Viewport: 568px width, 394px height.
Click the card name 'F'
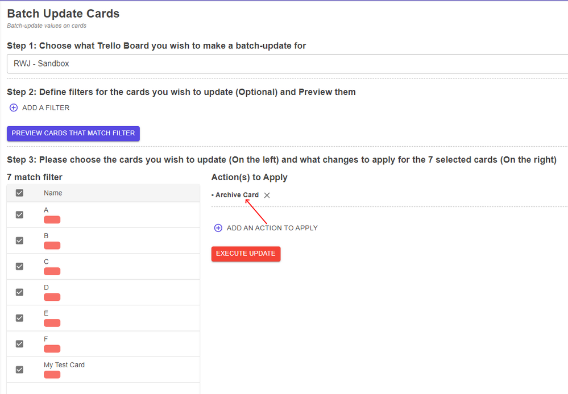(x=45, y=339)
